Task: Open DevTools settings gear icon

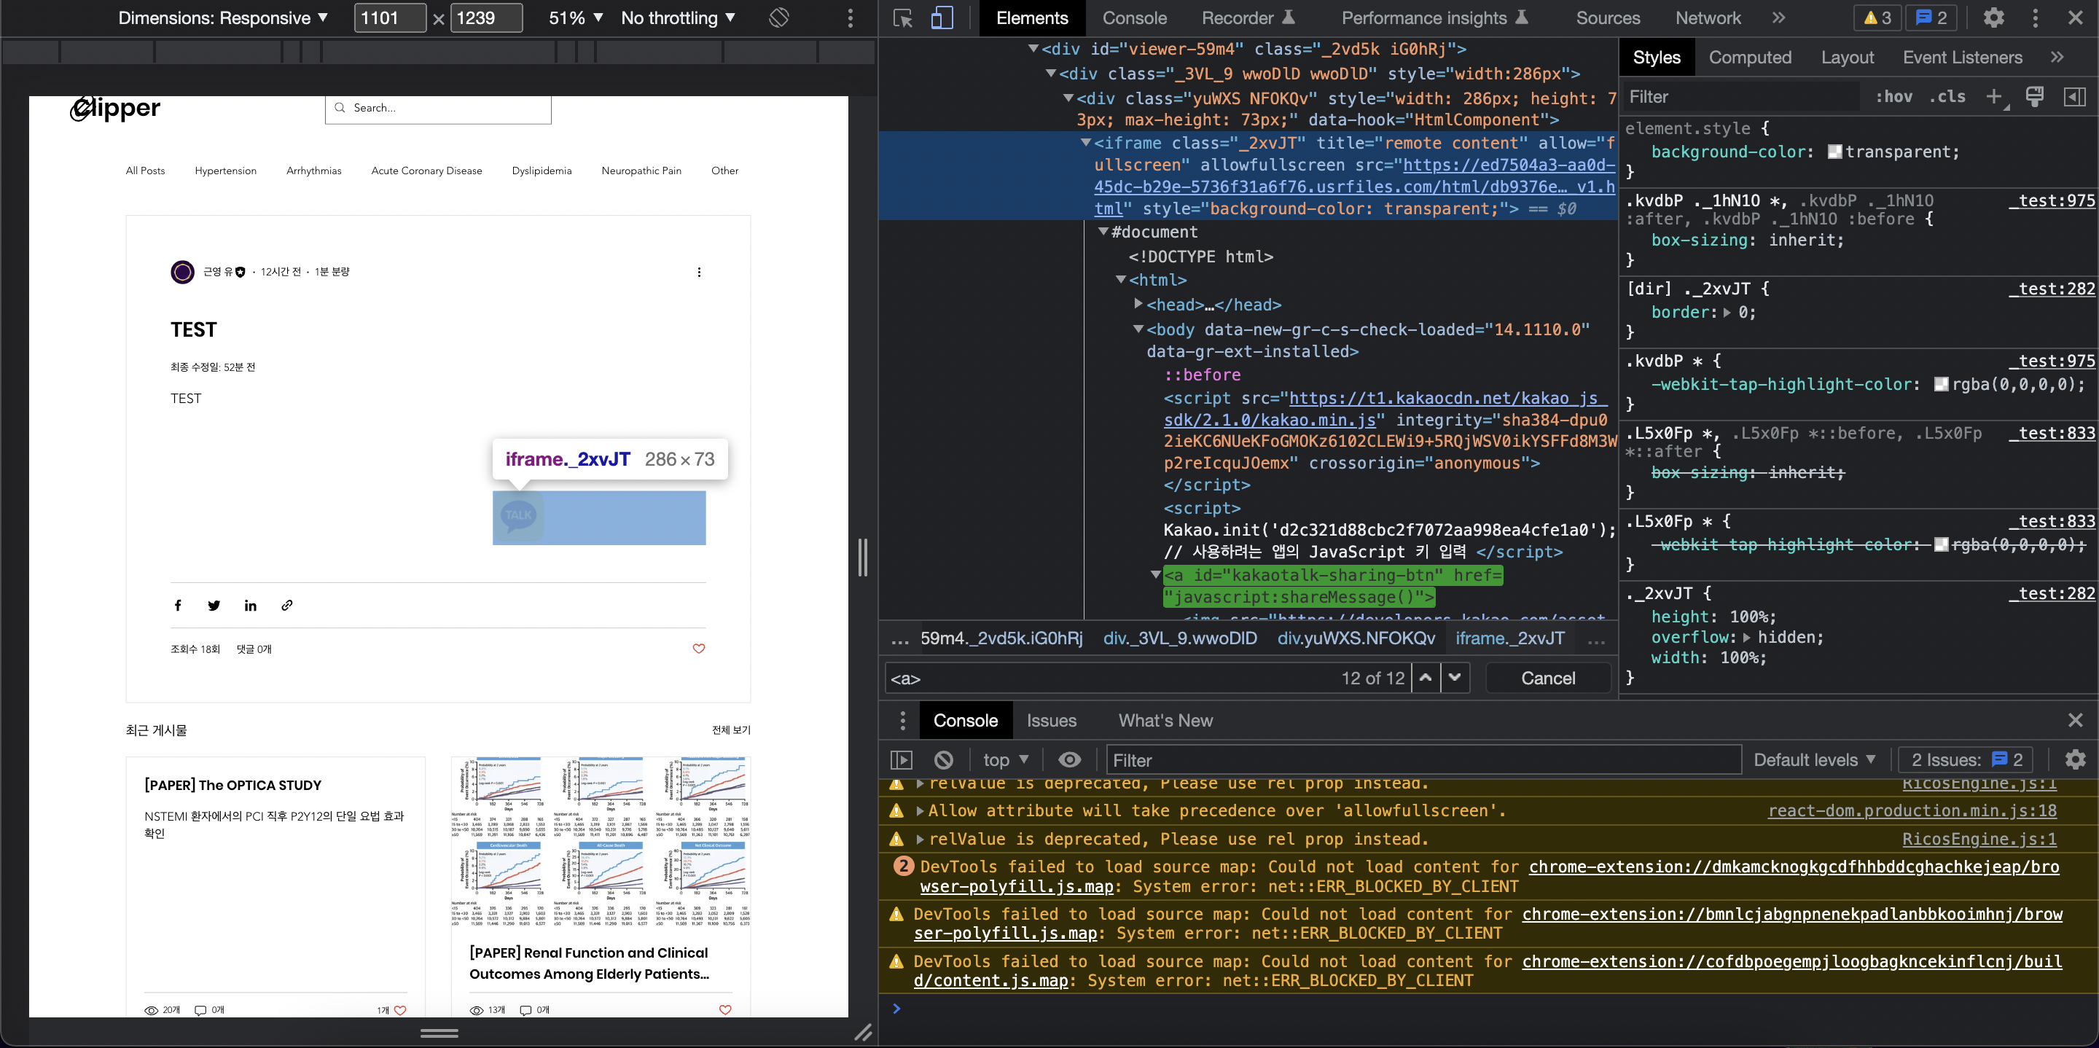Action: coord(1993,18)
